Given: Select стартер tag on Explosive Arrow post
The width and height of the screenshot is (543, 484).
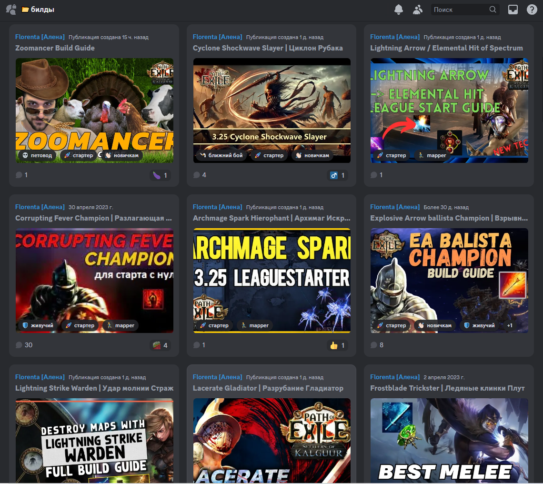Looking at the screenshot, I should click(392, 325).
